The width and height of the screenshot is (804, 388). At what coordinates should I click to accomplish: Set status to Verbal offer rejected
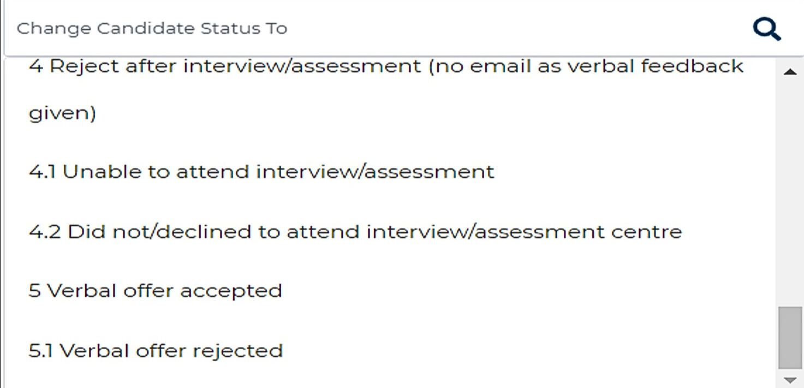tap(156, 350)
